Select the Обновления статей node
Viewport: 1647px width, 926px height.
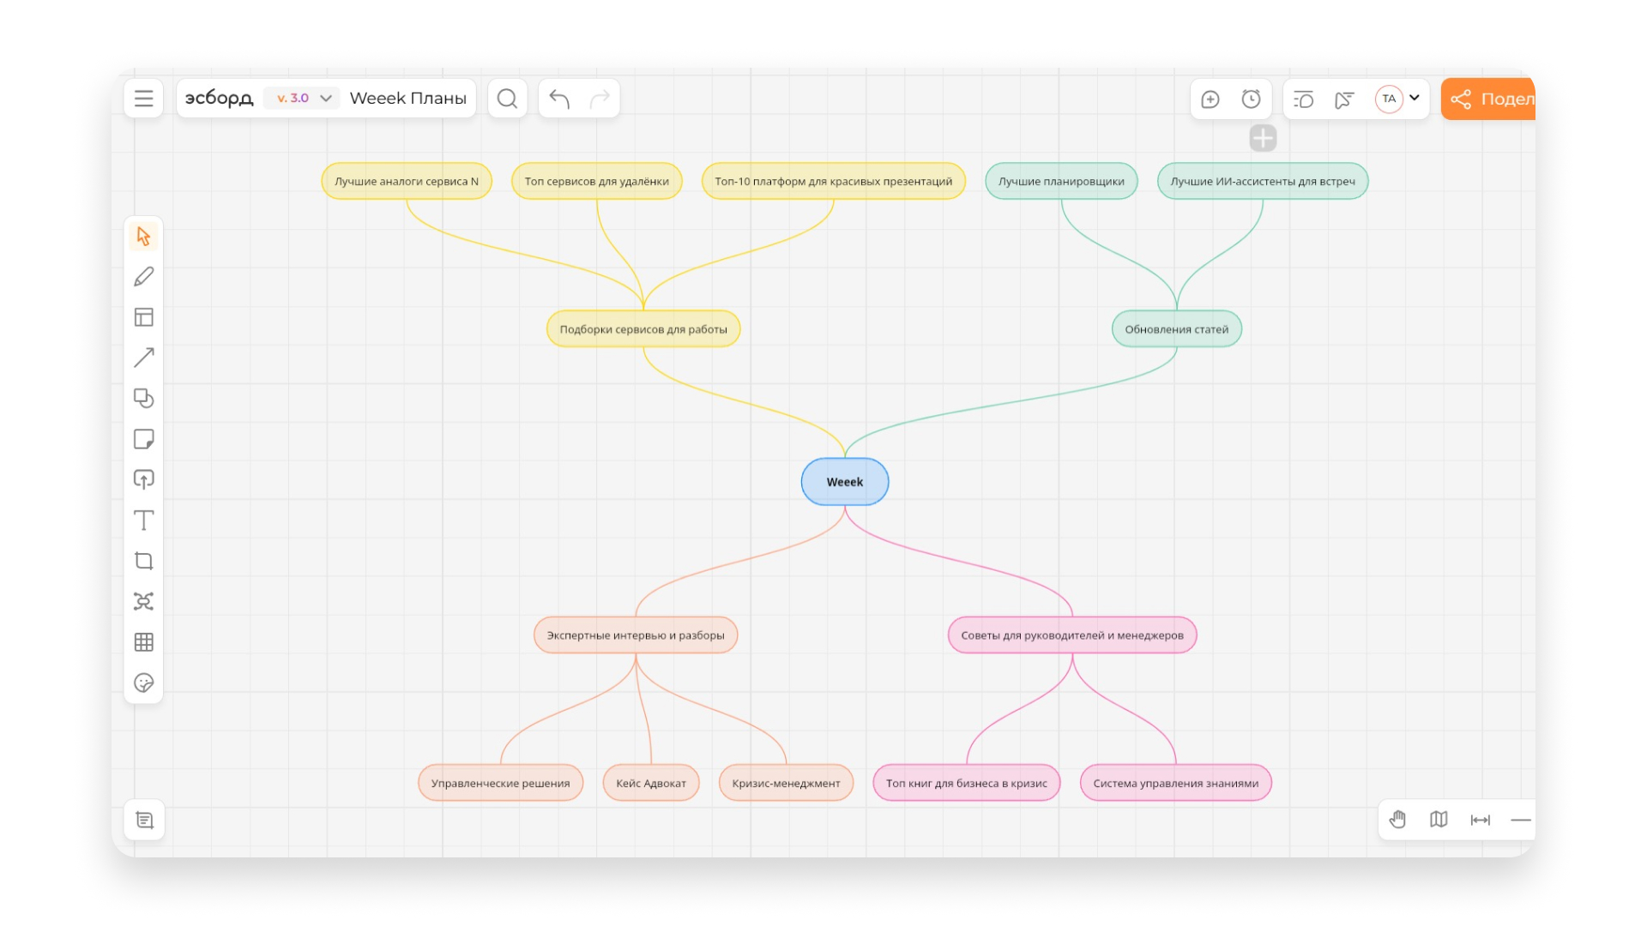tap(1177, 329)
